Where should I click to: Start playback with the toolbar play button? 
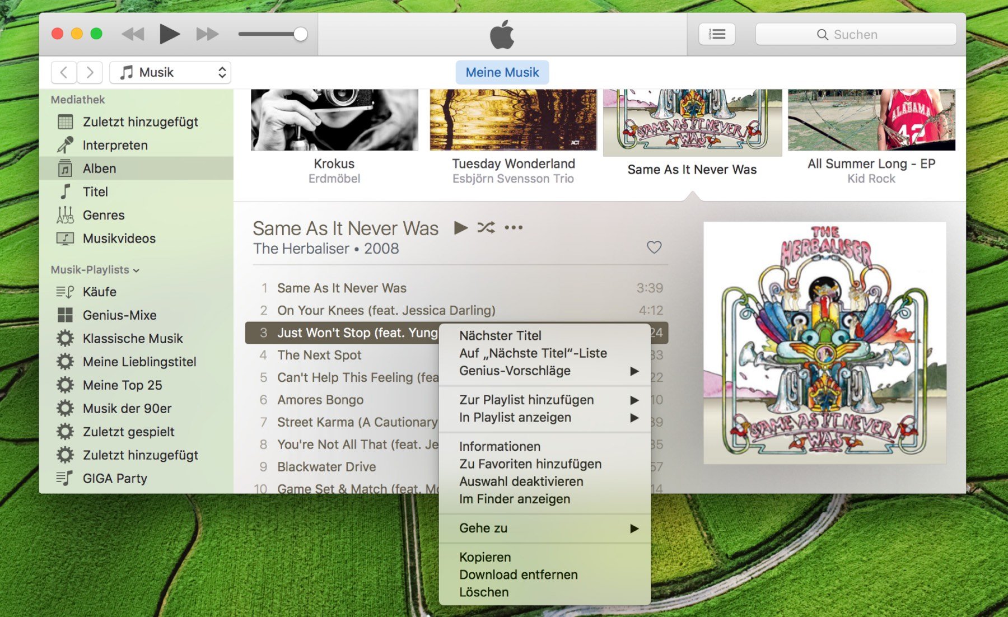pos(169,34)
